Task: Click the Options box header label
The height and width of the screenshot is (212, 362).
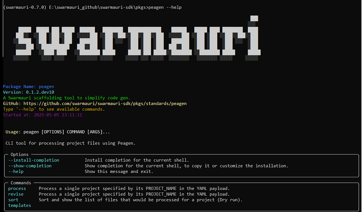Action: click(20, 154)
